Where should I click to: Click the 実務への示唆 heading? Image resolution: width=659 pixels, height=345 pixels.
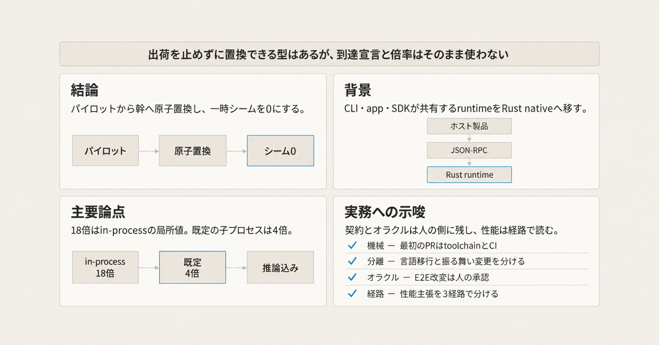point(385,212)
